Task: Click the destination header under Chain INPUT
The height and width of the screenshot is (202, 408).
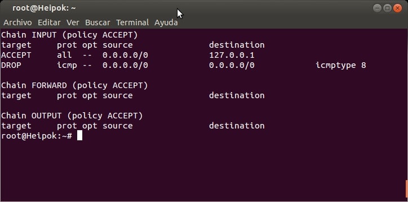Action: (x=237, y=45)
